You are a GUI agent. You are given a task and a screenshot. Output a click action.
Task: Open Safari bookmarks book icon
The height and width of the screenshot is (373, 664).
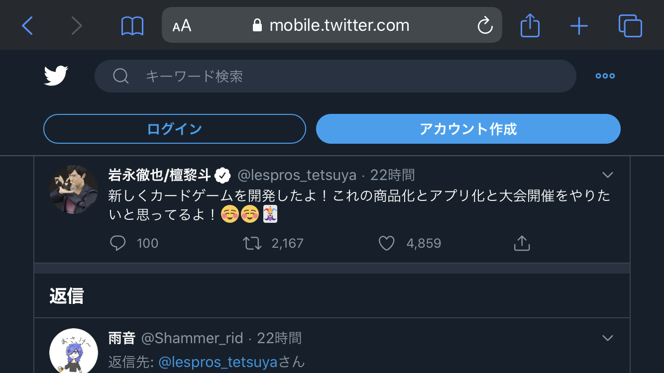[132, 25]
